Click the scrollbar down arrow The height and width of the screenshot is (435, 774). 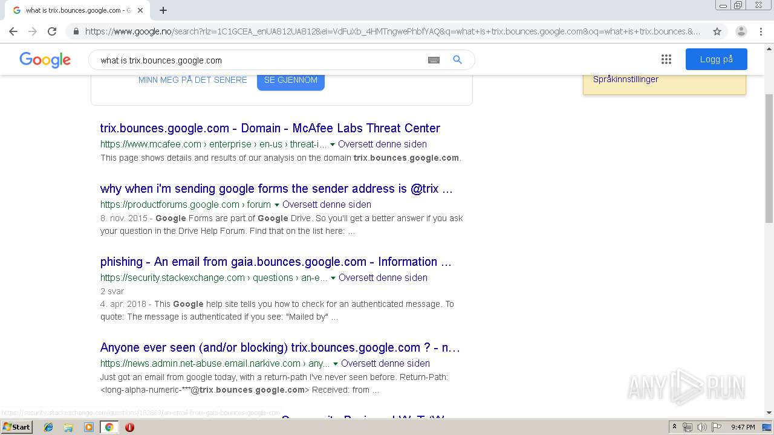[769, 413]
